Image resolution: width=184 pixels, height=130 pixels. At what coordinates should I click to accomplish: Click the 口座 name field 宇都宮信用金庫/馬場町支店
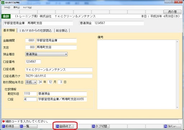pos(62,99)
